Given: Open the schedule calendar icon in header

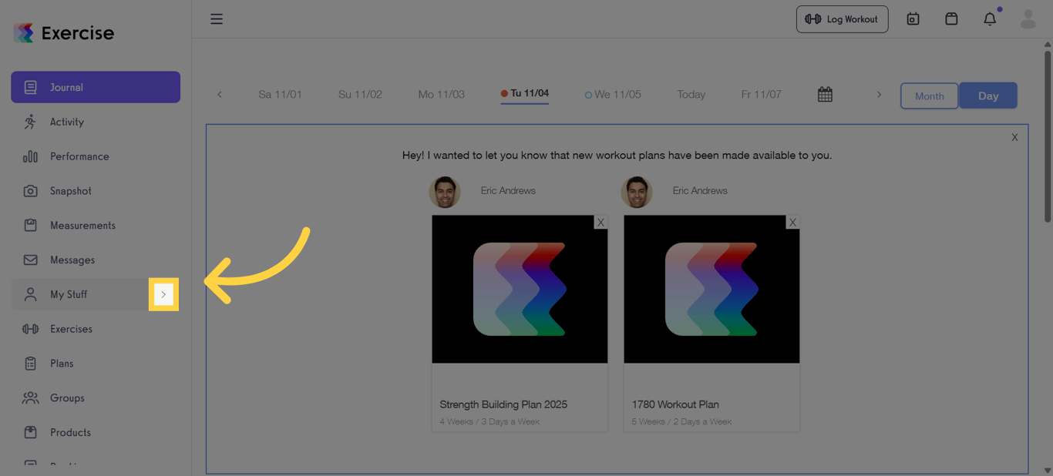Looking at the screenshot, I should [x=913, y=19].
